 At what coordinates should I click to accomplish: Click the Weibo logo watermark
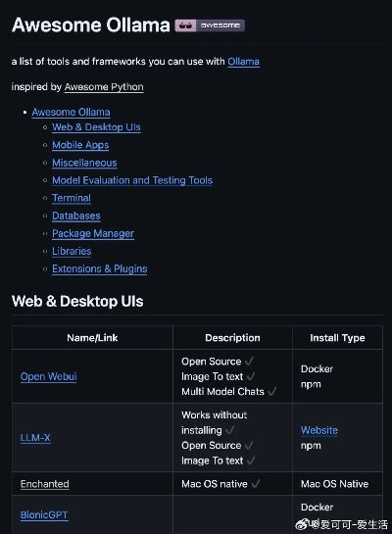coord(303,524)
